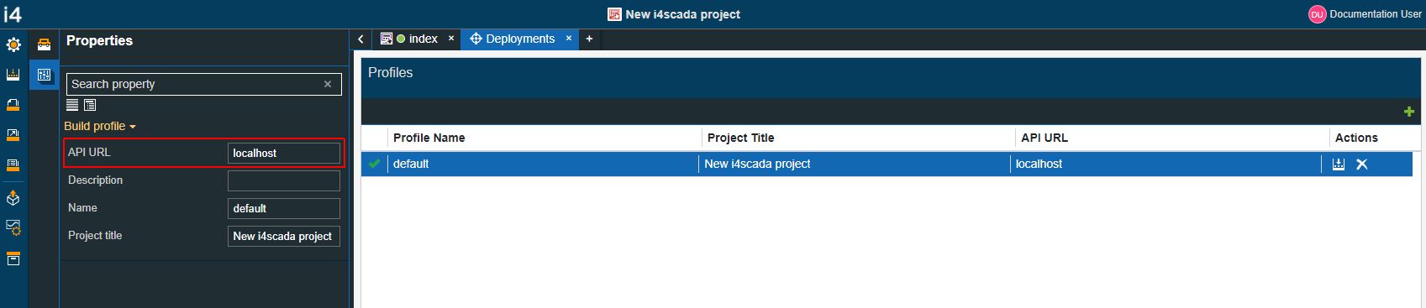Toggle the green checkmark on default profile
Image resolution: width=1426 pixels, height=308 pixels.
pyautogui.click(x=375, y=164)
